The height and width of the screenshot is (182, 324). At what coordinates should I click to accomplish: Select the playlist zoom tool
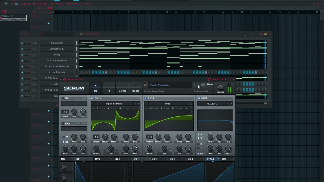41,4
